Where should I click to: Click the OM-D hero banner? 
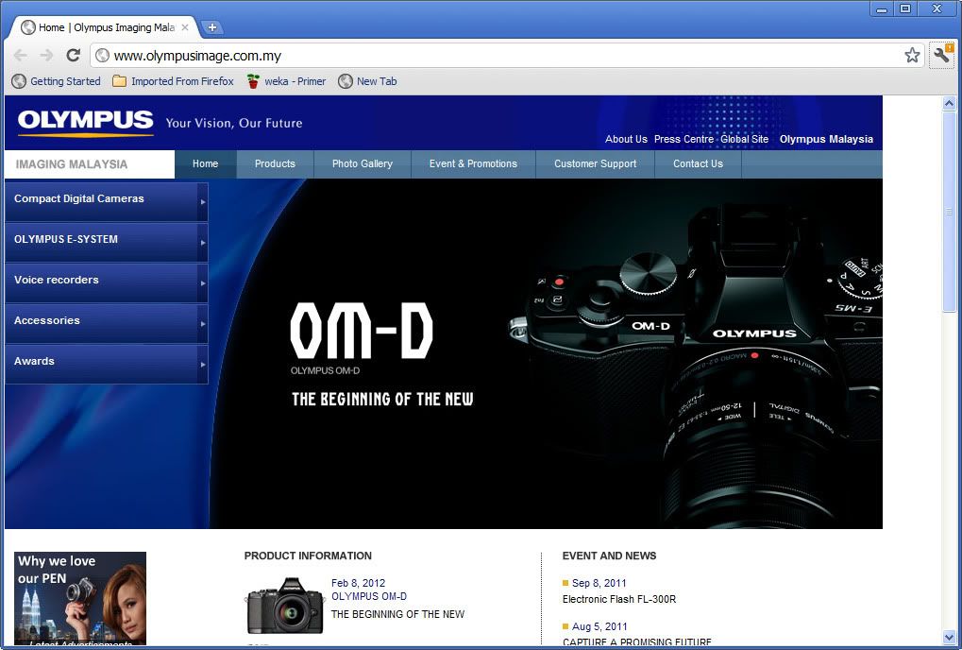(x=546, y=353)
